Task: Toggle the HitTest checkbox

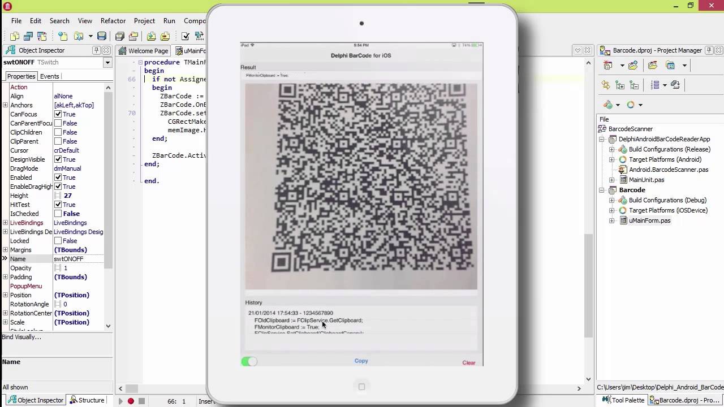Action: point(58,205)
